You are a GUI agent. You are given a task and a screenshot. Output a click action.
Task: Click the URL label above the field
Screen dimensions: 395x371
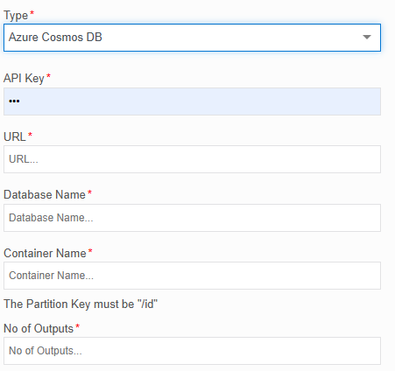(15, 136)
